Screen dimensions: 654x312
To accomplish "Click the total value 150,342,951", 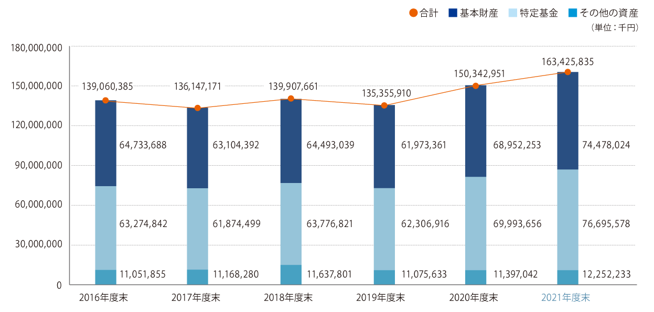I will (479, 74).
